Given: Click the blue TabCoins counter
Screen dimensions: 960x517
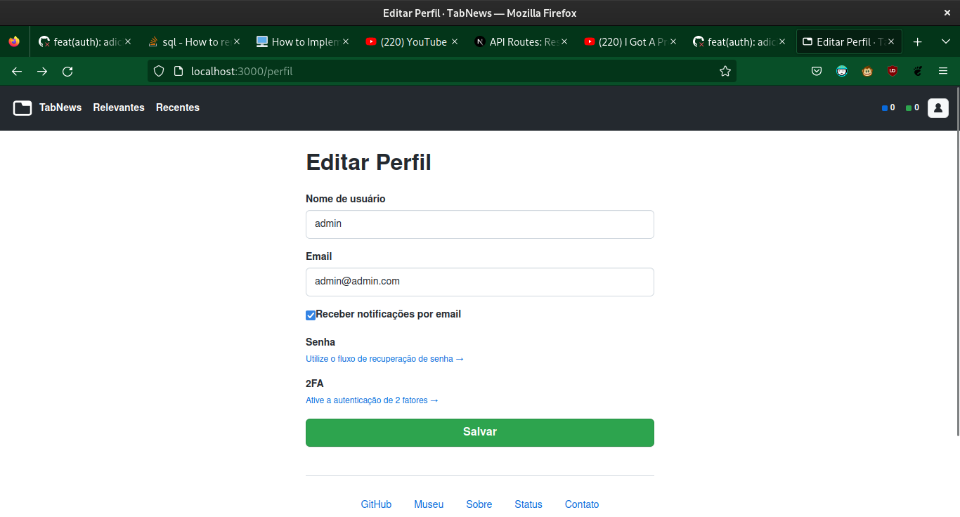Looking at the screenshot, I should coord(888,107).
